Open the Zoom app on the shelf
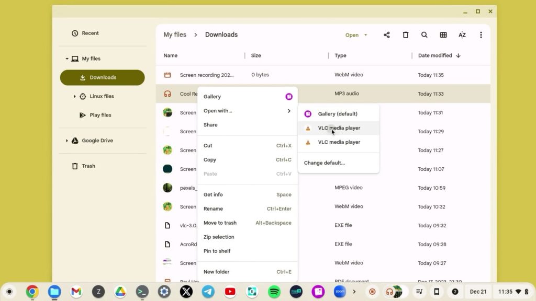The width and height of the screenshot is (536, 301). pos(340,292)
